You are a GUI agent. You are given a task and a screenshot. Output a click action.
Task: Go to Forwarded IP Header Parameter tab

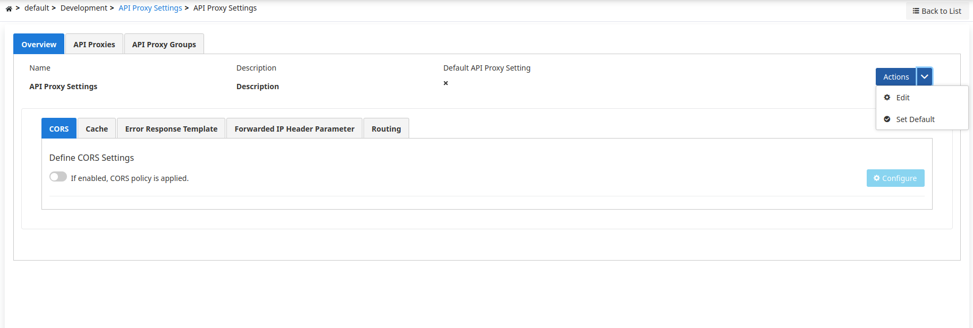[294, 129]
